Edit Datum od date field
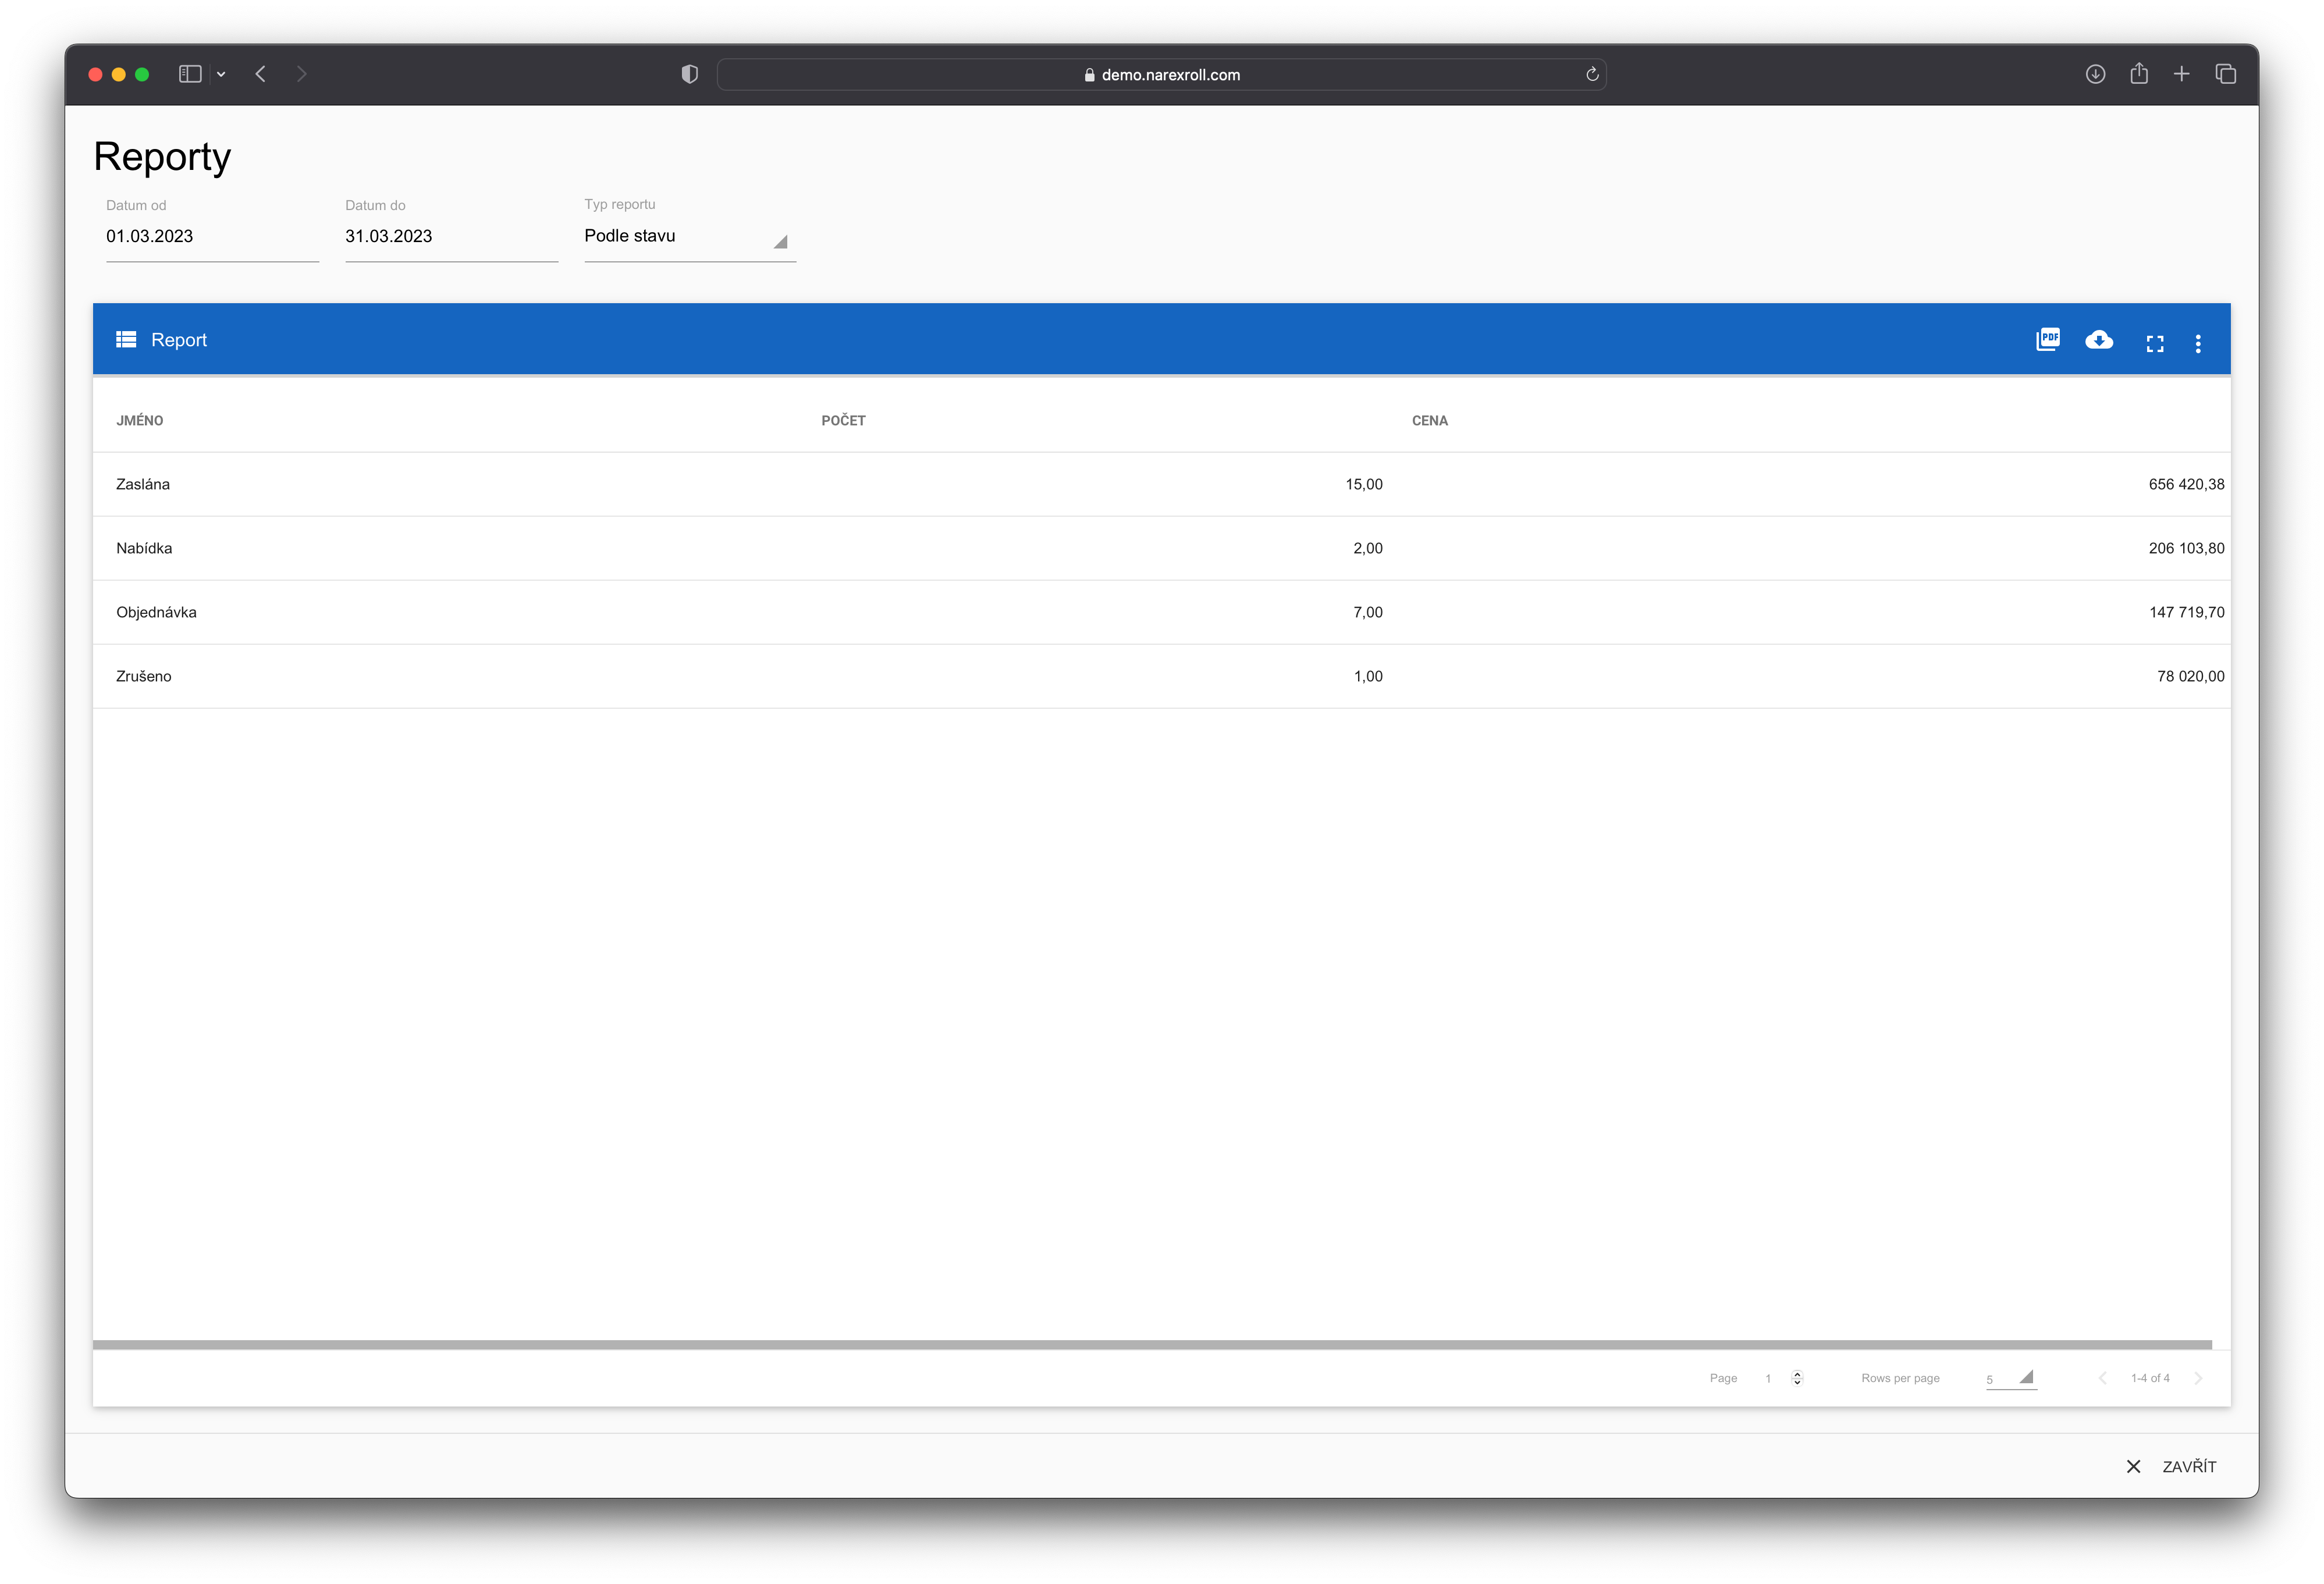Screen dimensions: 2324x1584 [x=212, y=236]
